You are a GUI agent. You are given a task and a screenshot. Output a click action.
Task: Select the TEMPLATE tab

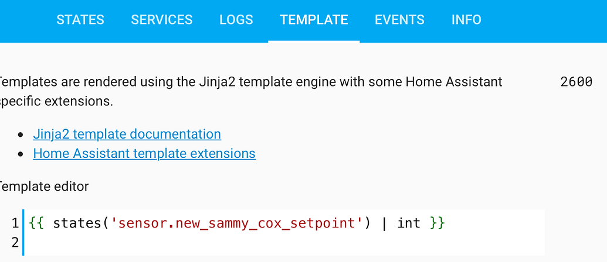(314, 20)
